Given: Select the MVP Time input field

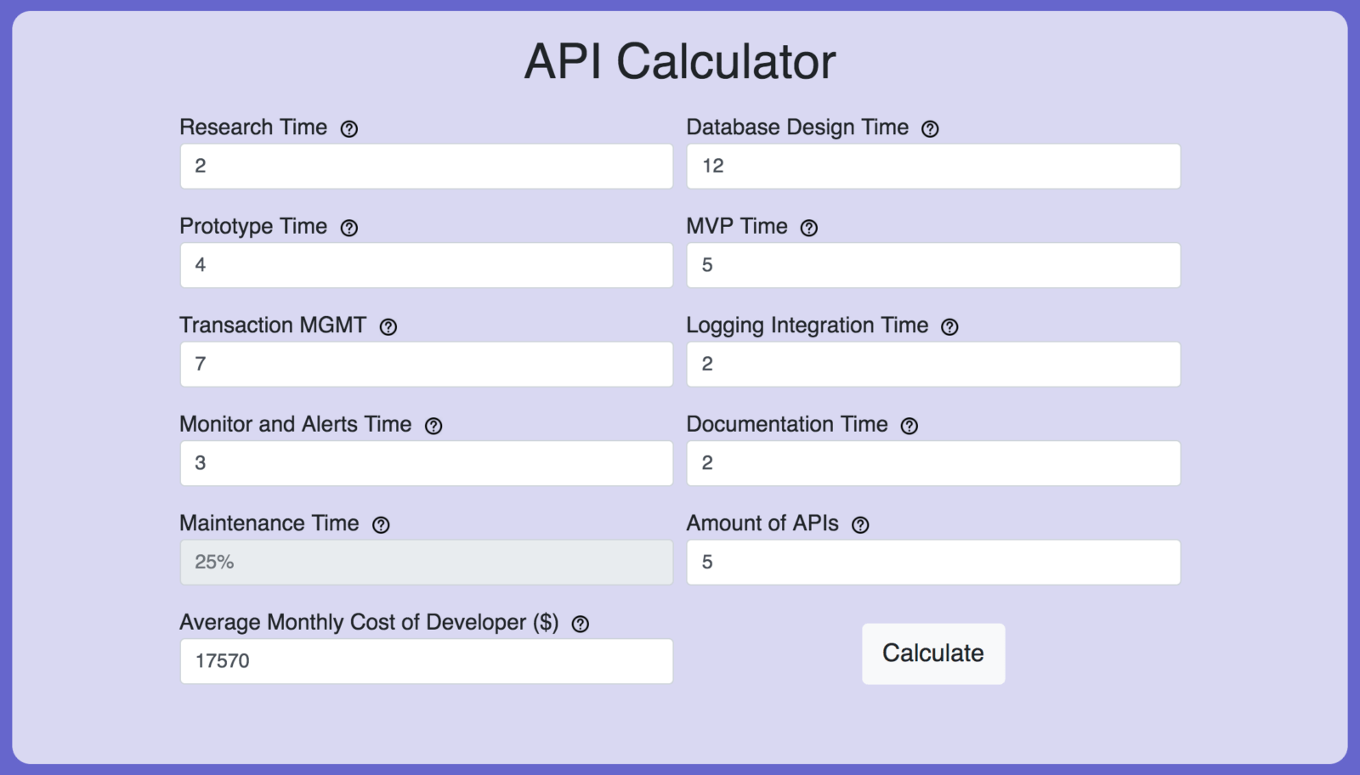Looking at the screenshot, I should point(932,265).
